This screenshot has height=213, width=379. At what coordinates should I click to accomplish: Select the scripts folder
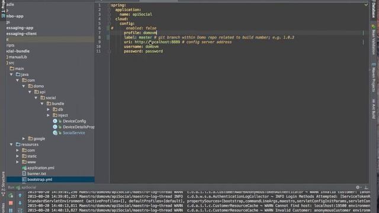coord(11,46)
